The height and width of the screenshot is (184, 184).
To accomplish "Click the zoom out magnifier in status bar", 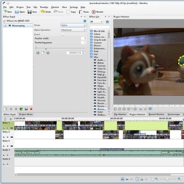I will click(x=156, y=179).
